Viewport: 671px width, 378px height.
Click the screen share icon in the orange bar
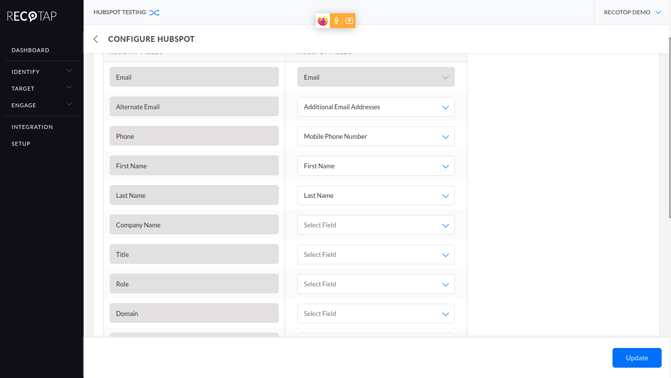(349, 21)
